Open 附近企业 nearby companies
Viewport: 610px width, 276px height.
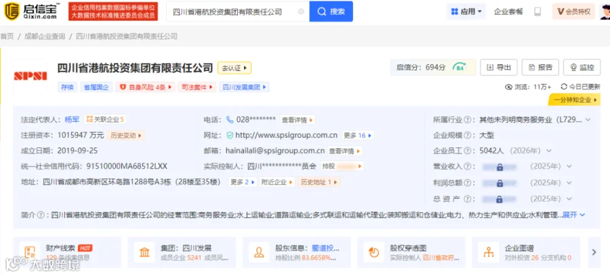(x=277, y=182)
